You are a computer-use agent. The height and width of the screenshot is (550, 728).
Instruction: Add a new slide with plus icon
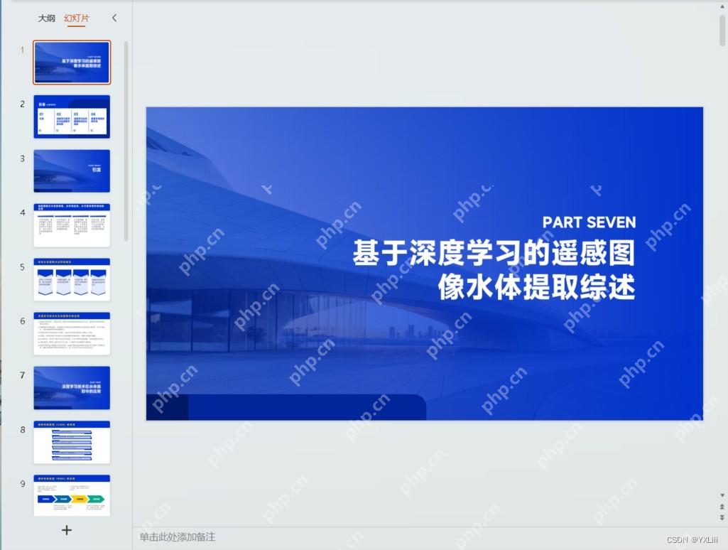tap(67, 530)
